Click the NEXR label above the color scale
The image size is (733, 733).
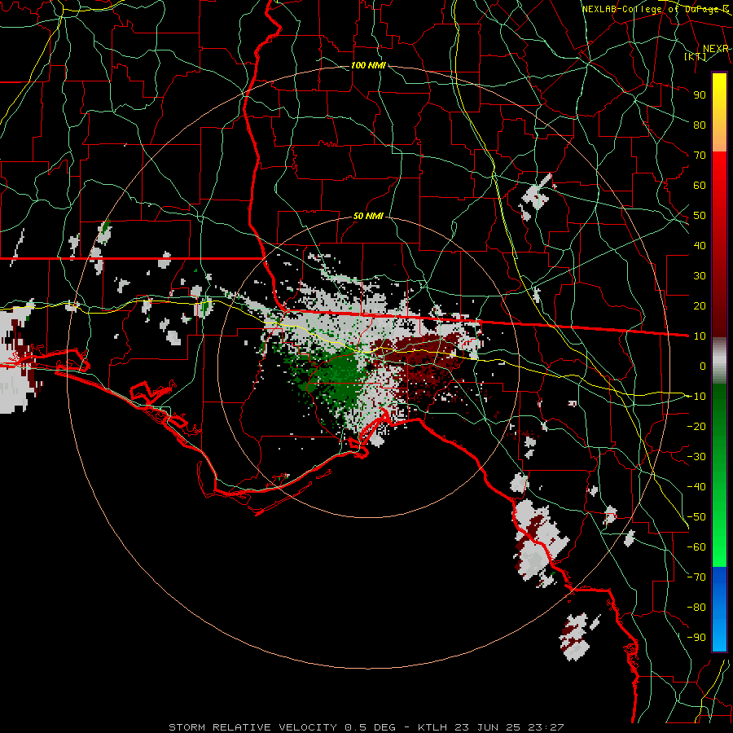click(716, 49)
